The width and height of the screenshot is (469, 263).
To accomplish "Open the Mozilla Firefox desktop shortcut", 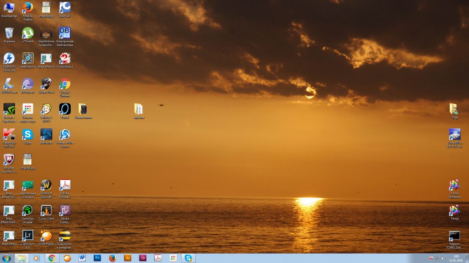I will pos(28,8).
